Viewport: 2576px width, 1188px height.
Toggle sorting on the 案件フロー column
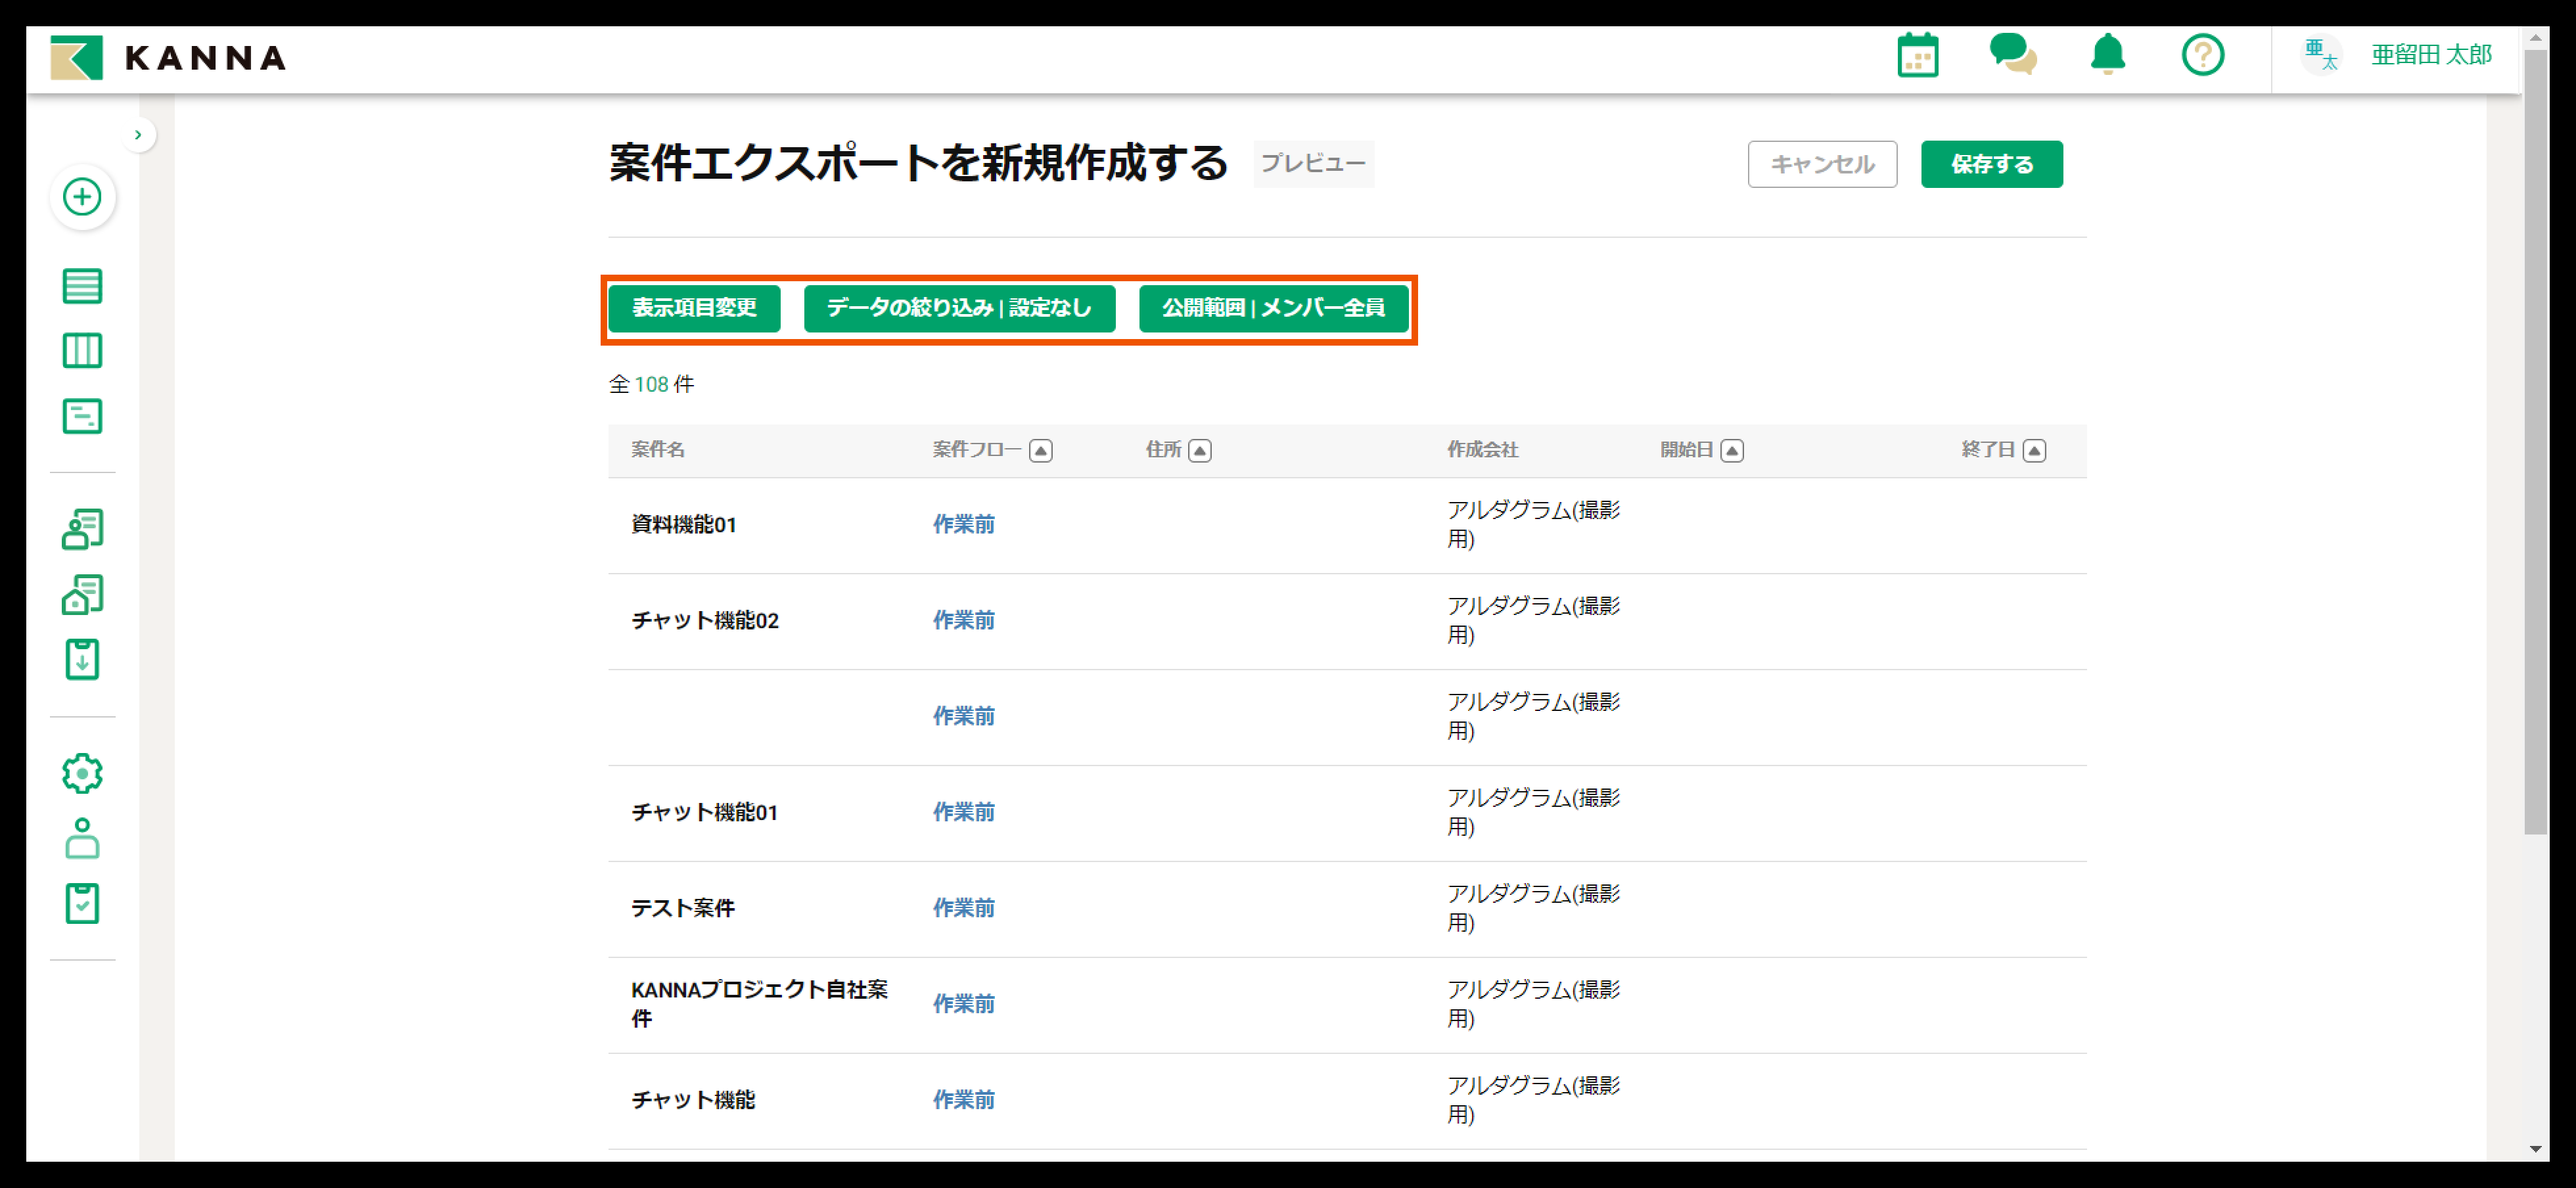pos(1041,450)
